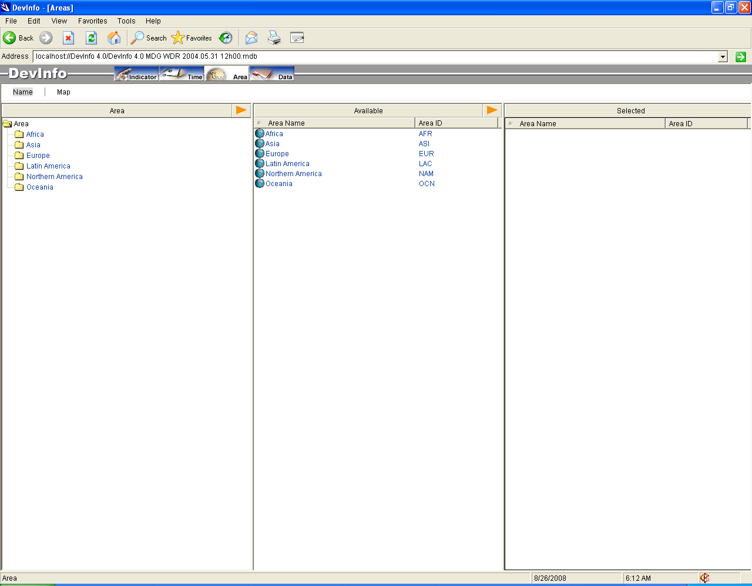Click orange arrow in Area panel header
Image resolution: width=752 pixels, height=586 pixels.
coord(241,110)
